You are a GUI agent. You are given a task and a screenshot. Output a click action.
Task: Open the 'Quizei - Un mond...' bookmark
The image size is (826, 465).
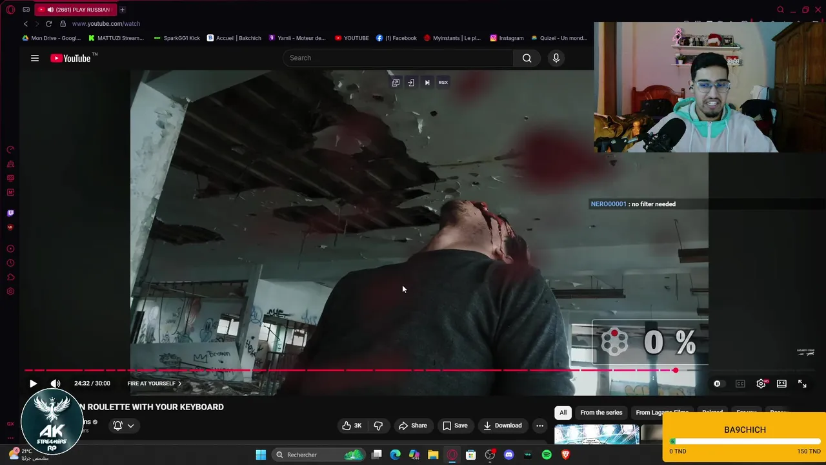click(x=559, y=38)
